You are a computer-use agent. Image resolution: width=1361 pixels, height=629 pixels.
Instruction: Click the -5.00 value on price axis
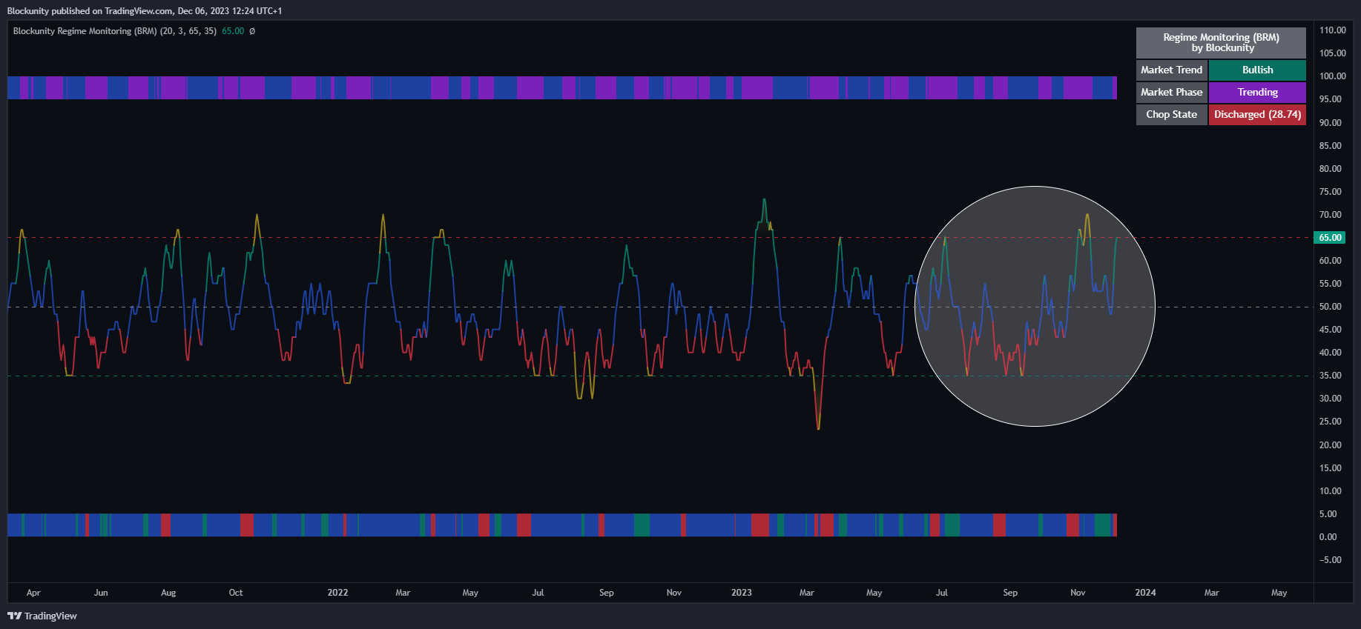tap(1330, 560)
